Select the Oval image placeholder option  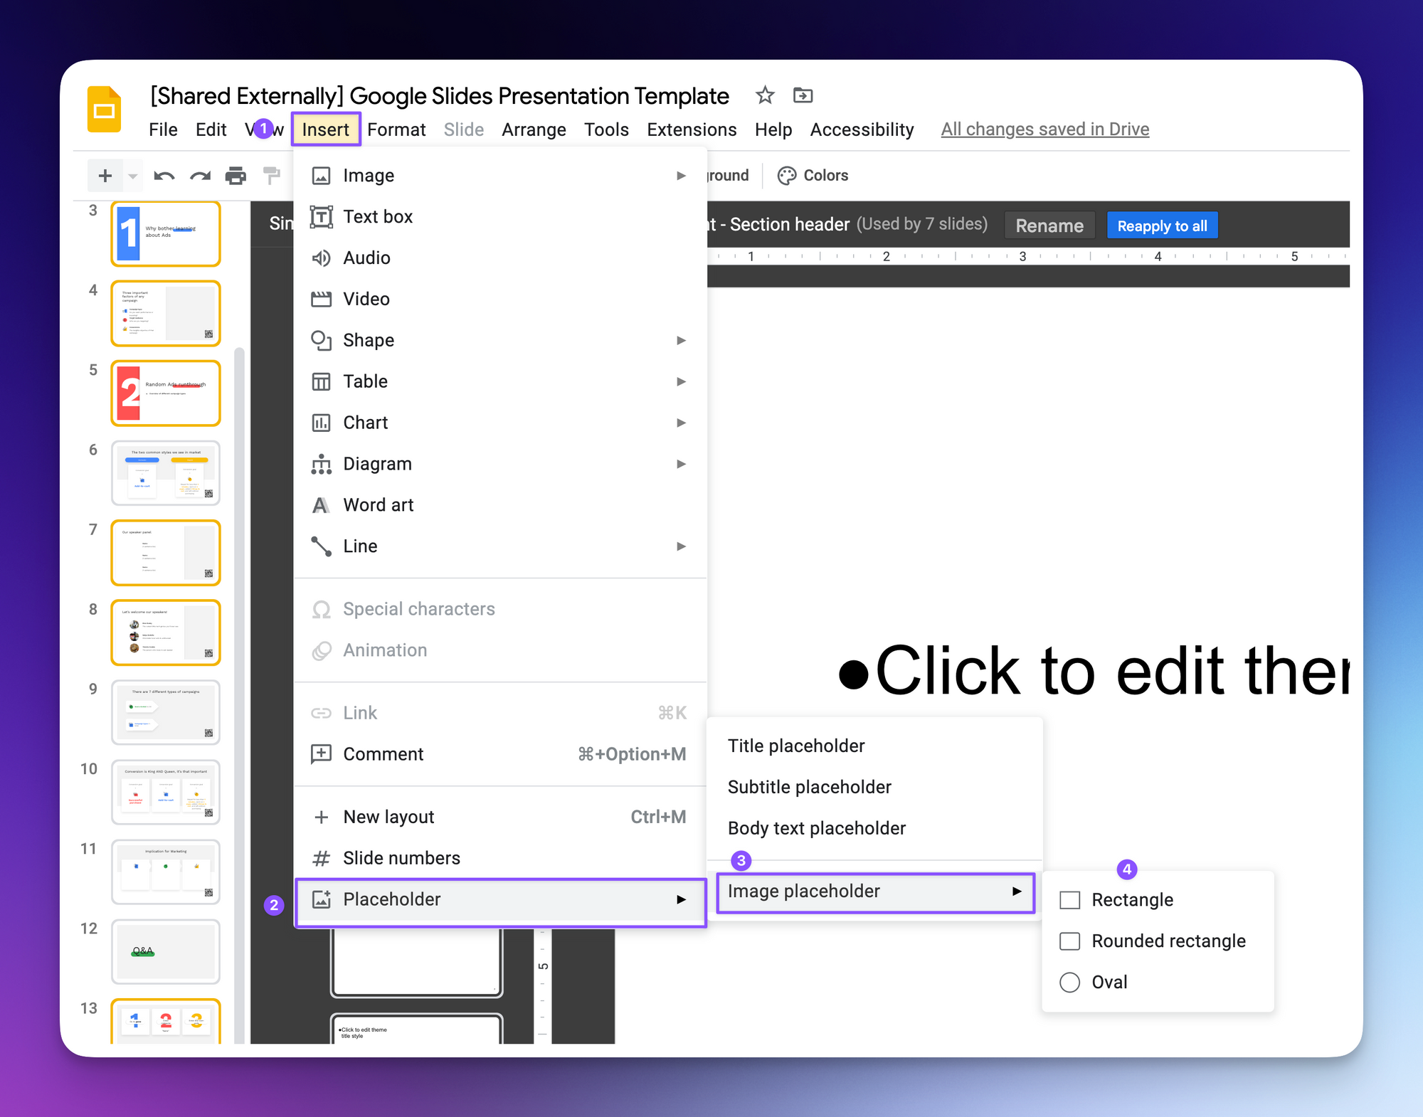[1109, 983]
